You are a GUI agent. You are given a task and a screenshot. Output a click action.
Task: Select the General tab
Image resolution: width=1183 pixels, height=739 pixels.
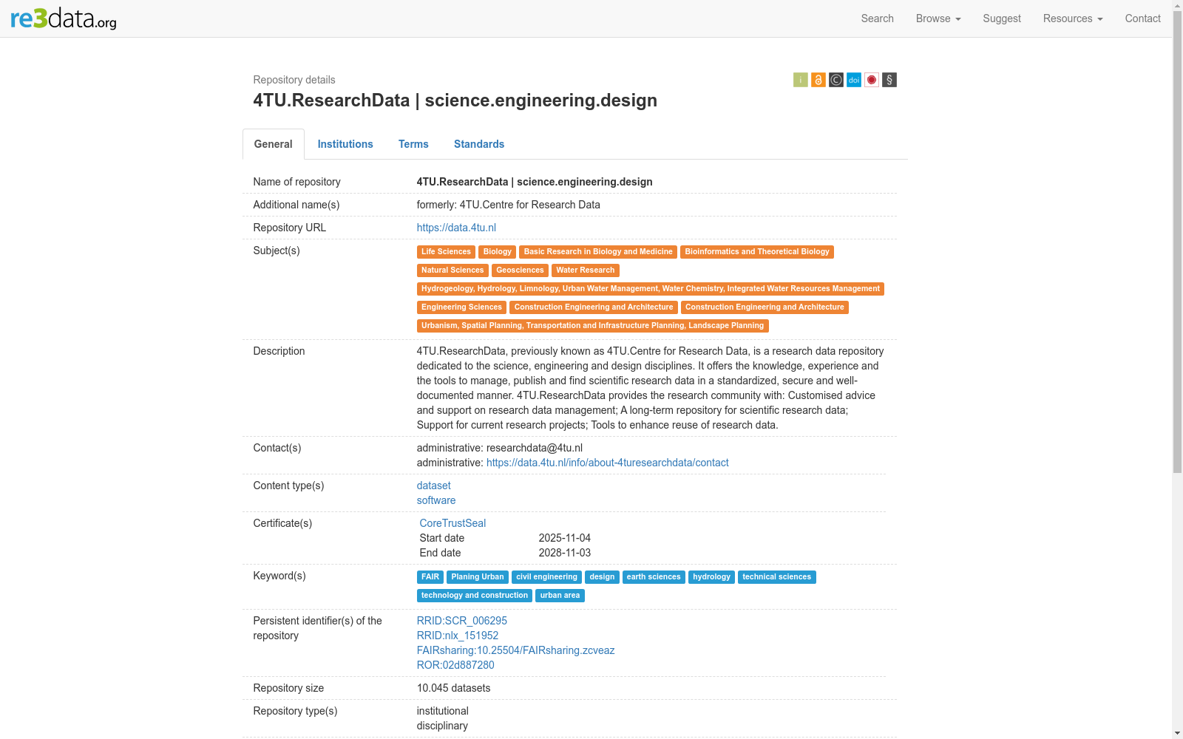tap(274, 144)
